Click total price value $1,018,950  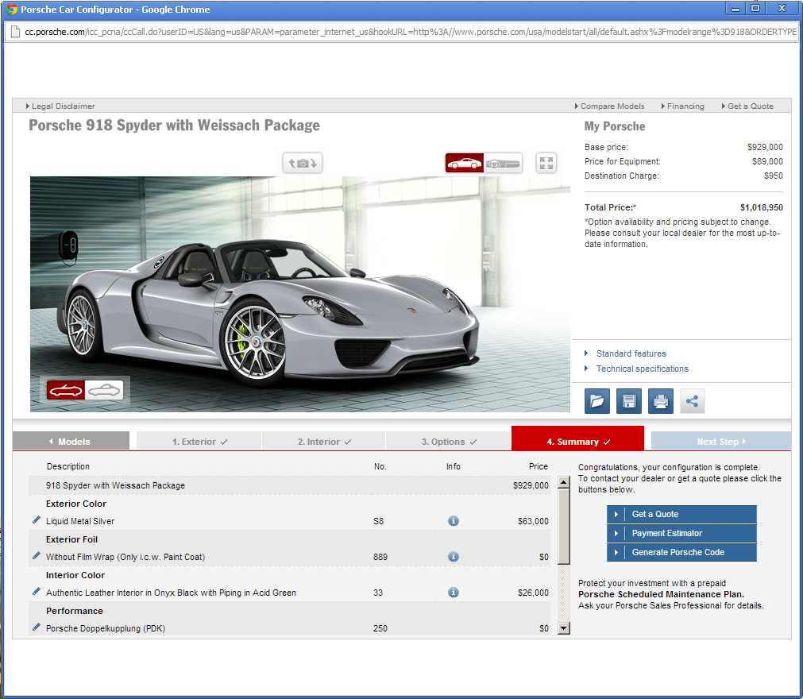[x=761, y=207]
